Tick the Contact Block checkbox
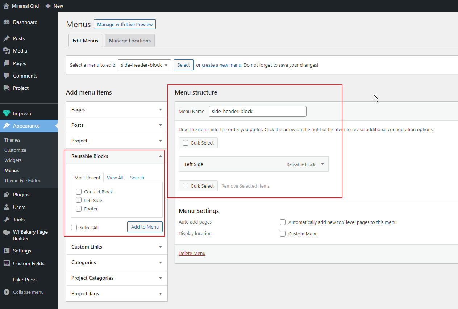 (79, 192)
